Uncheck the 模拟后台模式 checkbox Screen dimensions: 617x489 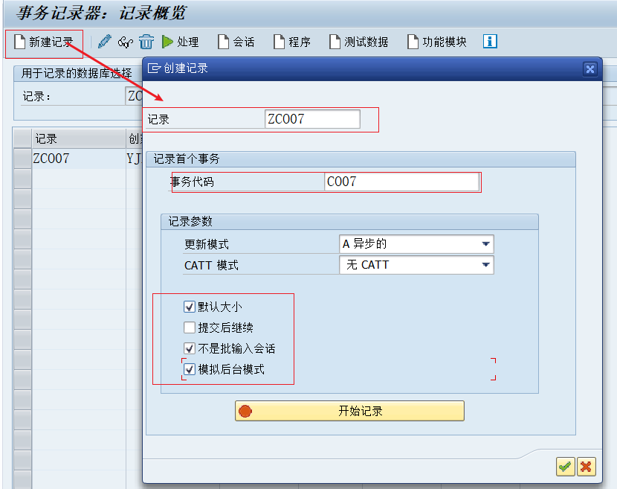coord(190,369)
